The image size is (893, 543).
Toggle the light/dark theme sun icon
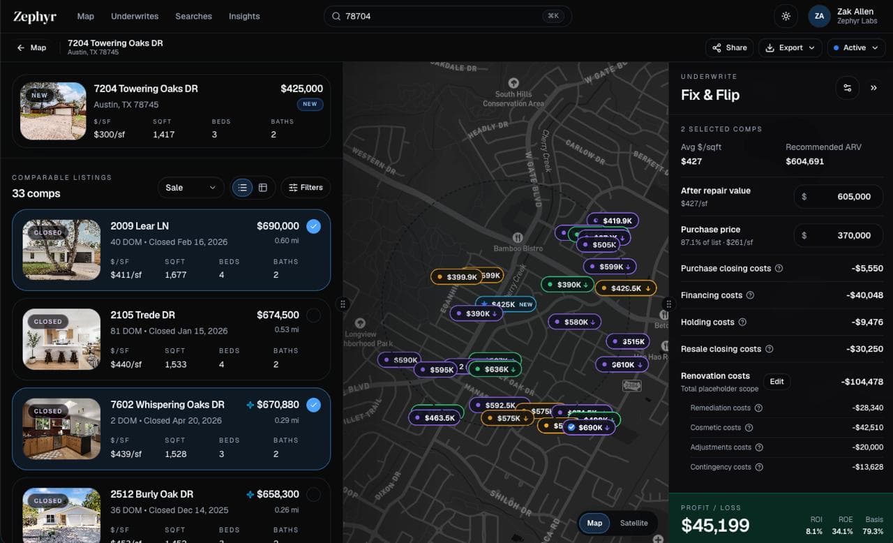786,16
